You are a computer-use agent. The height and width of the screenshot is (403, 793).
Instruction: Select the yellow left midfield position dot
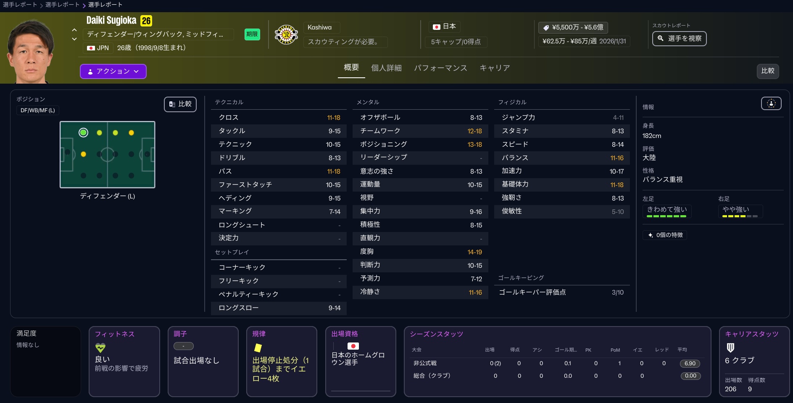[x=83, y=154]
